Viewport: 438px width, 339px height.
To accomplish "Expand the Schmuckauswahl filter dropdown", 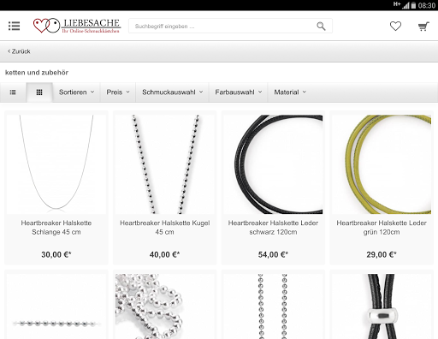I will coord(173,92).
